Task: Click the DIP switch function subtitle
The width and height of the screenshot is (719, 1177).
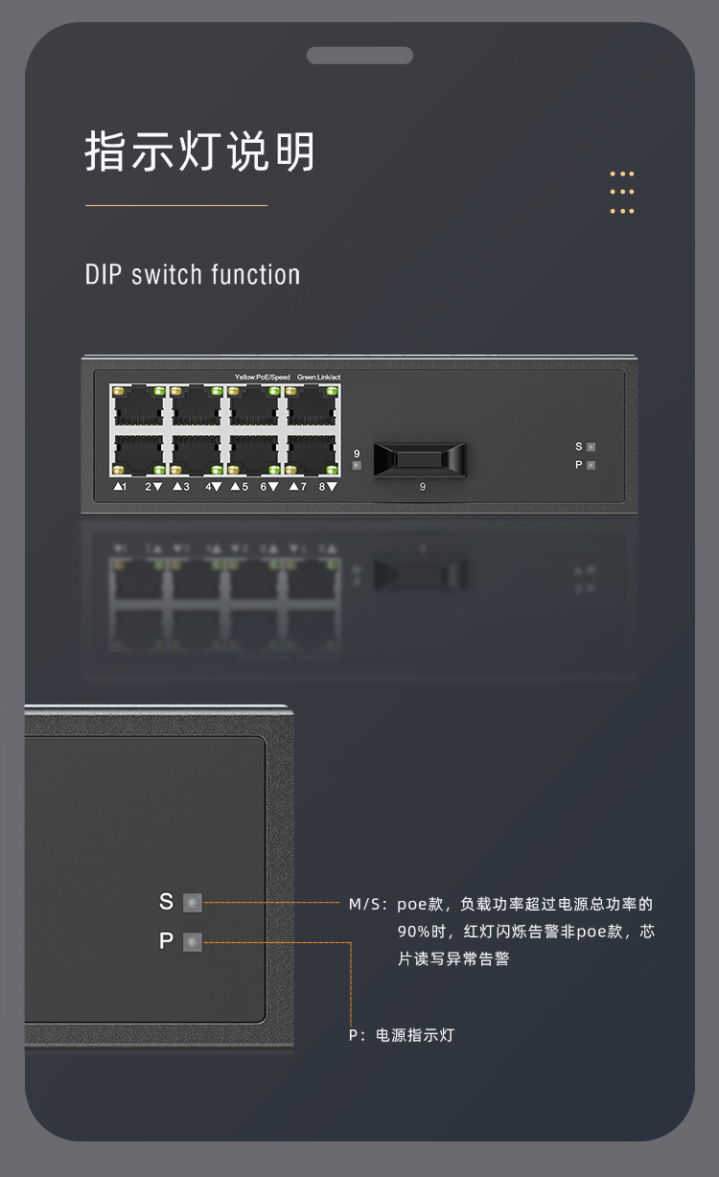Action: [193, 275]
